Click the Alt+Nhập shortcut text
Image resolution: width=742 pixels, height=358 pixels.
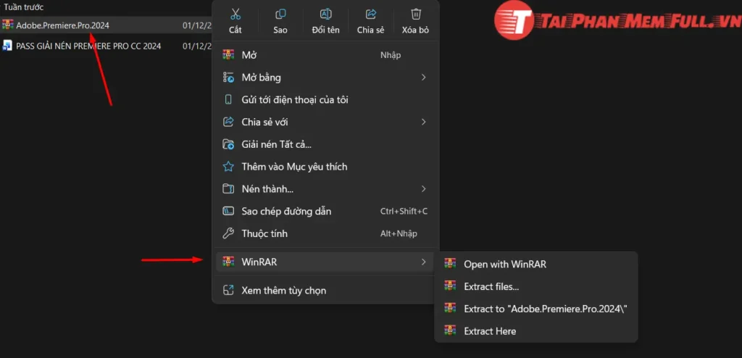[399, 233]
